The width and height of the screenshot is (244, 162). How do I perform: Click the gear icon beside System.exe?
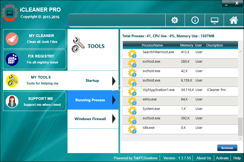pyautogui.click(x=132, y=110)
